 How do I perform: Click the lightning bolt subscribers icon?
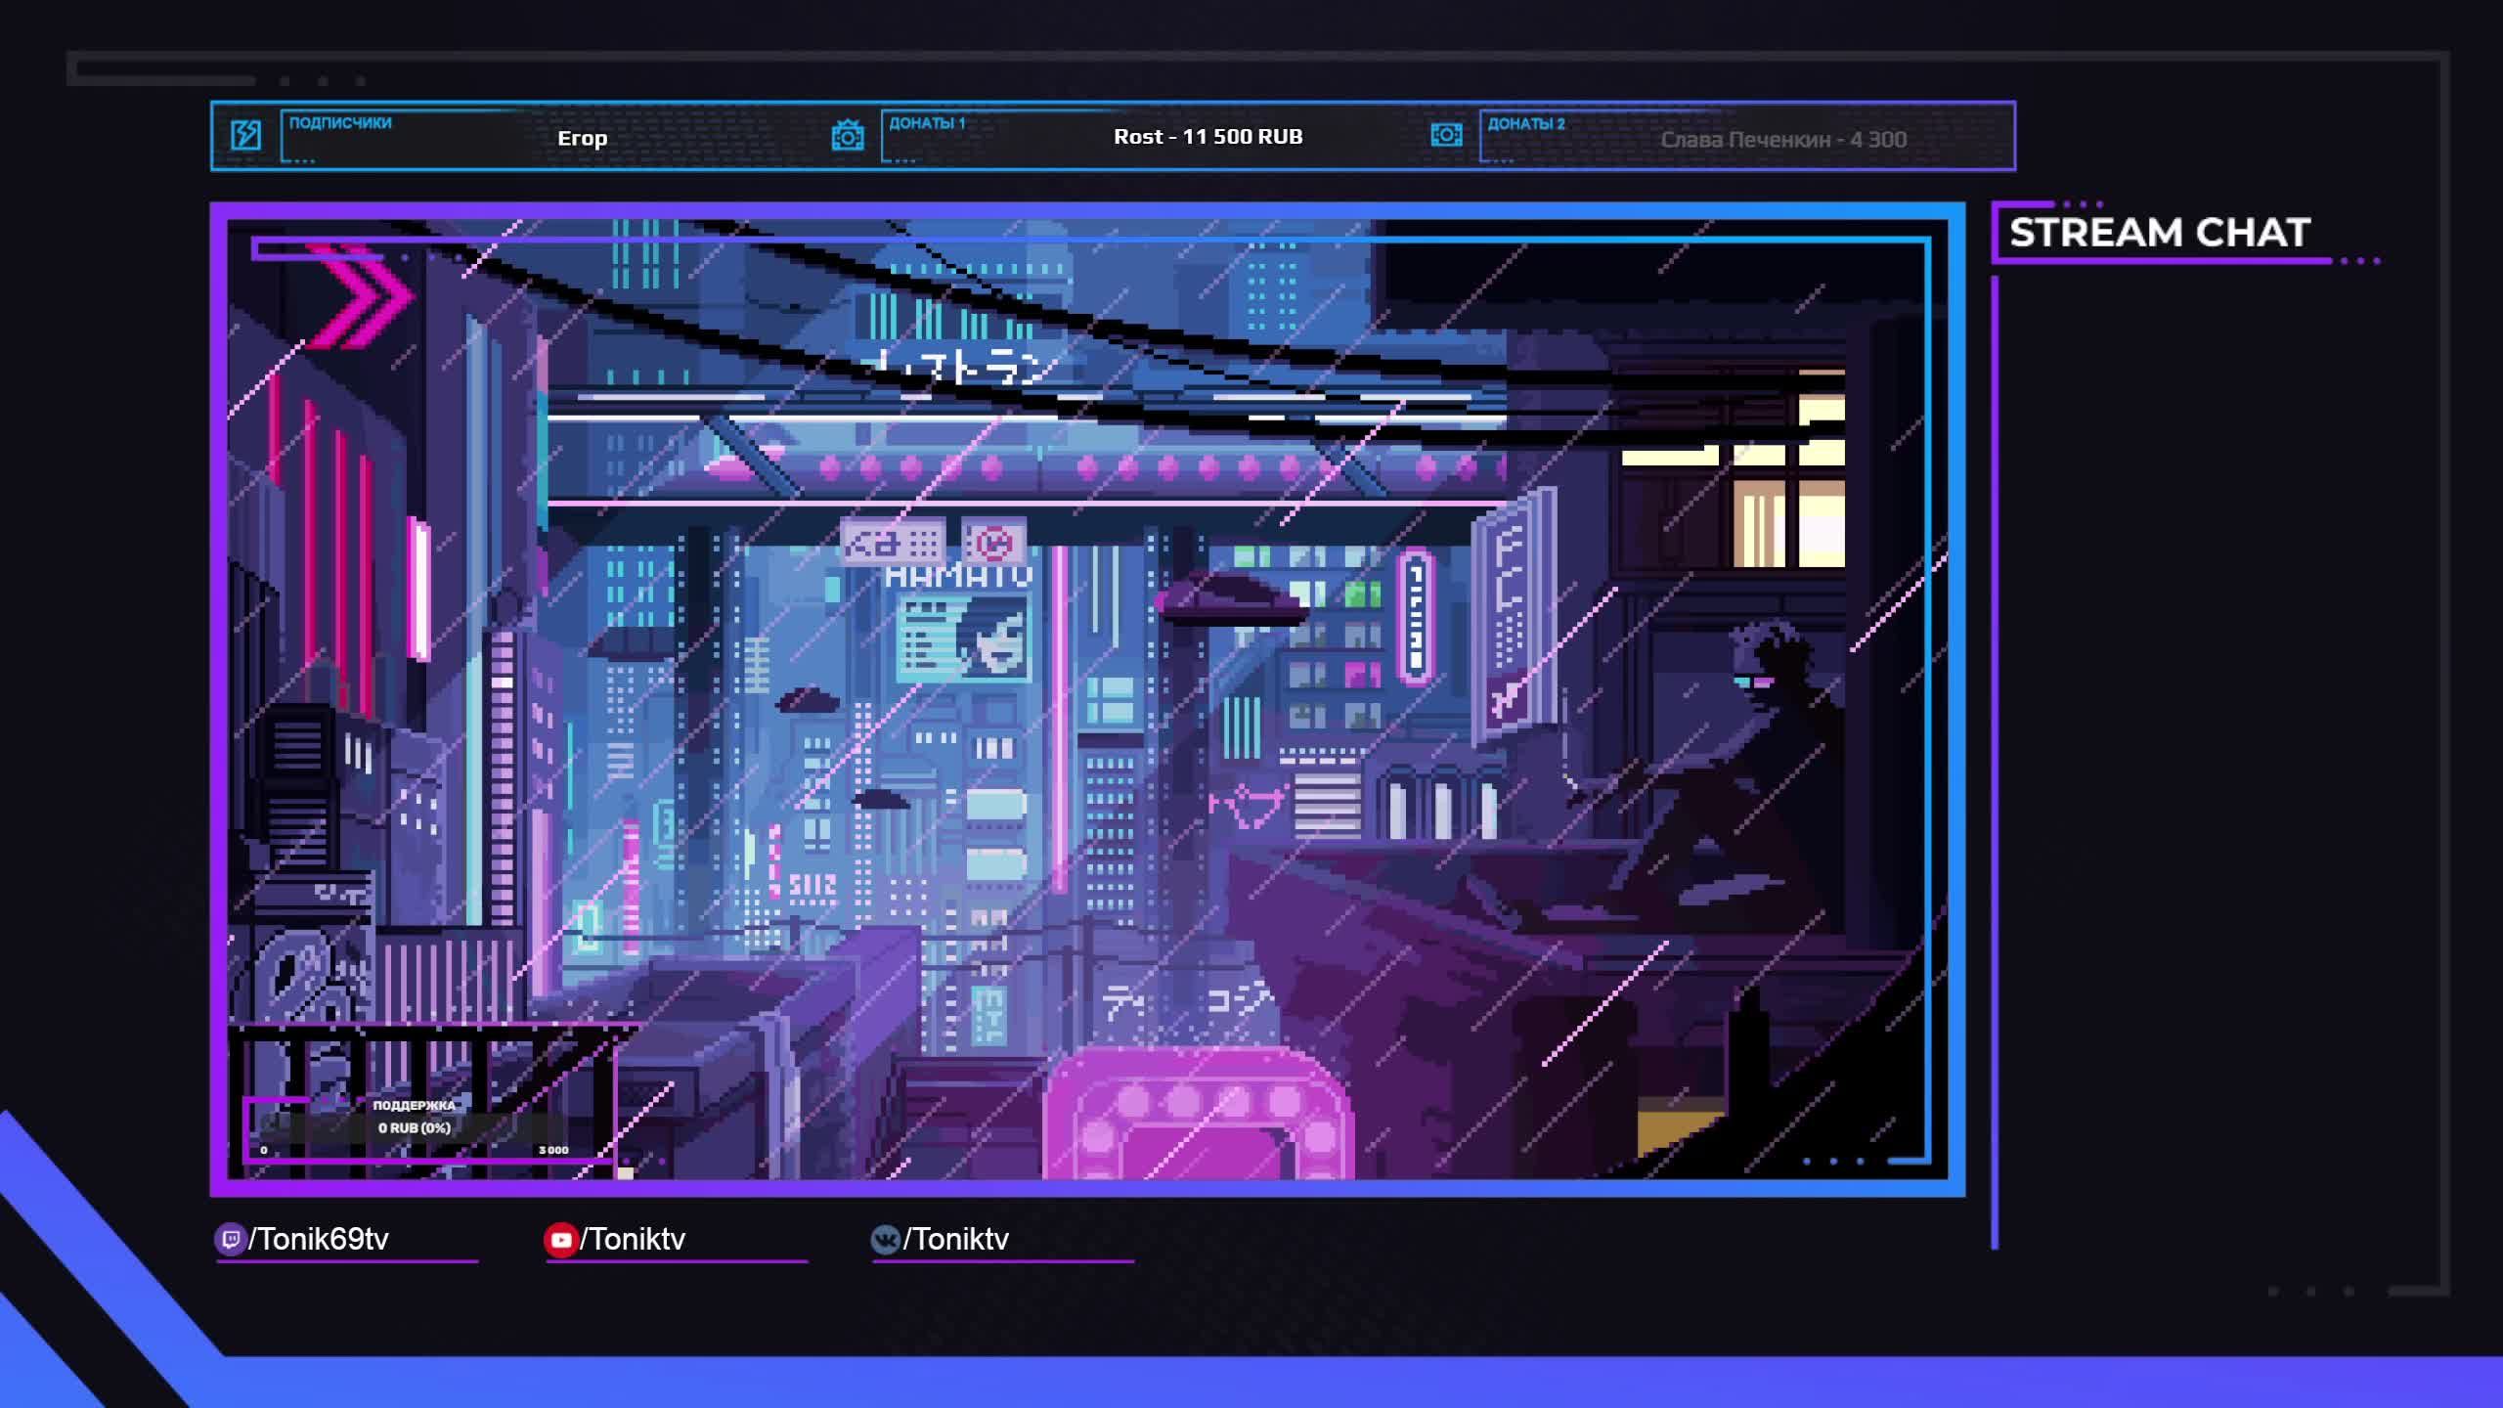click(x=245, y=135)
